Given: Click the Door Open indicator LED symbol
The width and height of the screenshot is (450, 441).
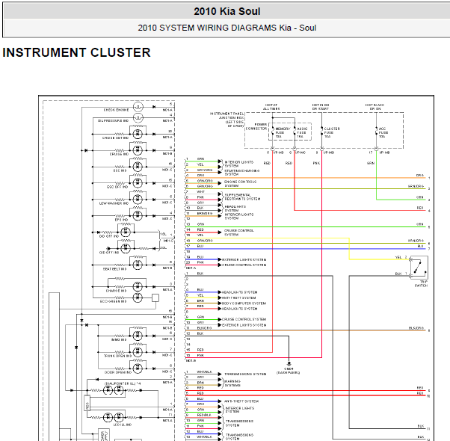Looking at the screenshot, I should point(138,368).
